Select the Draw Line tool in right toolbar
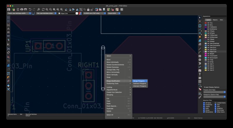Image resolution: width=233 pixels, height=128 pixels. (200, 48)
